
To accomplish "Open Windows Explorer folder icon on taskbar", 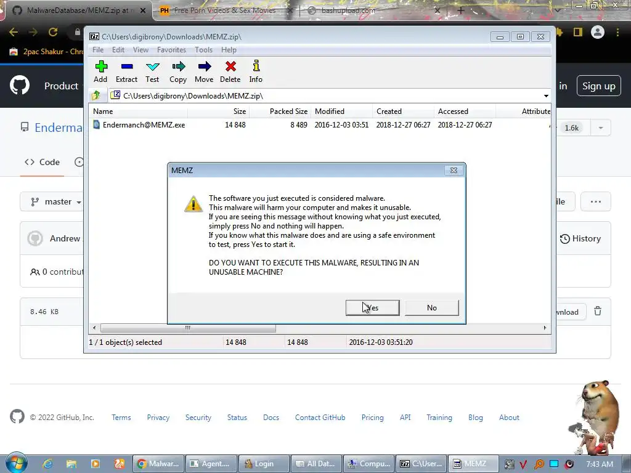I will coord(71,464).
